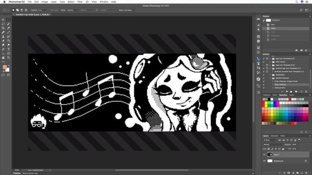The height and width of the screenshot is (175, 312).
Task: Create new action set folder
Action: [x=296, y=91]
